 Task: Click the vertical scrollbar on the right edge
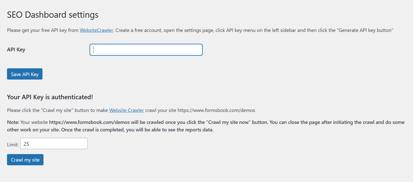click(x=413, y=91)
